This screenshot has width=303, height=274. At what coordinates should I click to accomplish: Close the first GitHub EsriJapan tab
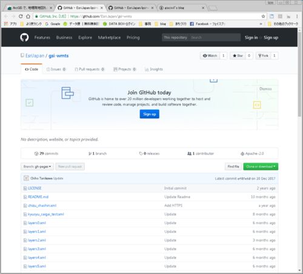(102, 8)
